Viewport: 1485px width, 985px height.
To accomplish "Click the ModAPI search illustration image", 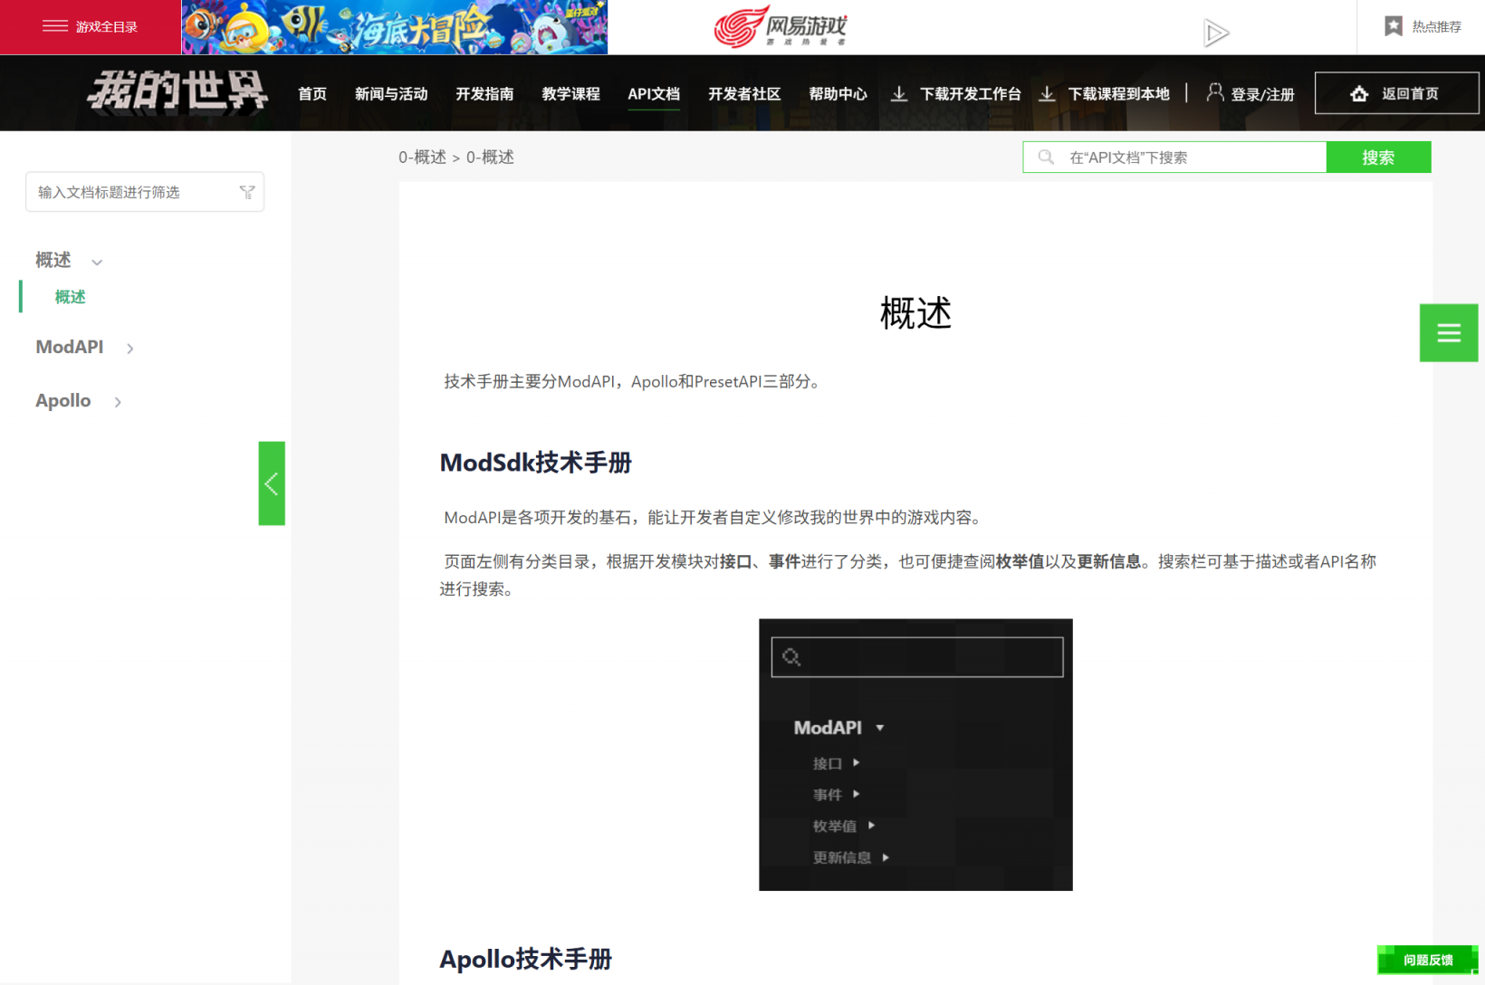I will pyautogui.click(x=915, y=755).
